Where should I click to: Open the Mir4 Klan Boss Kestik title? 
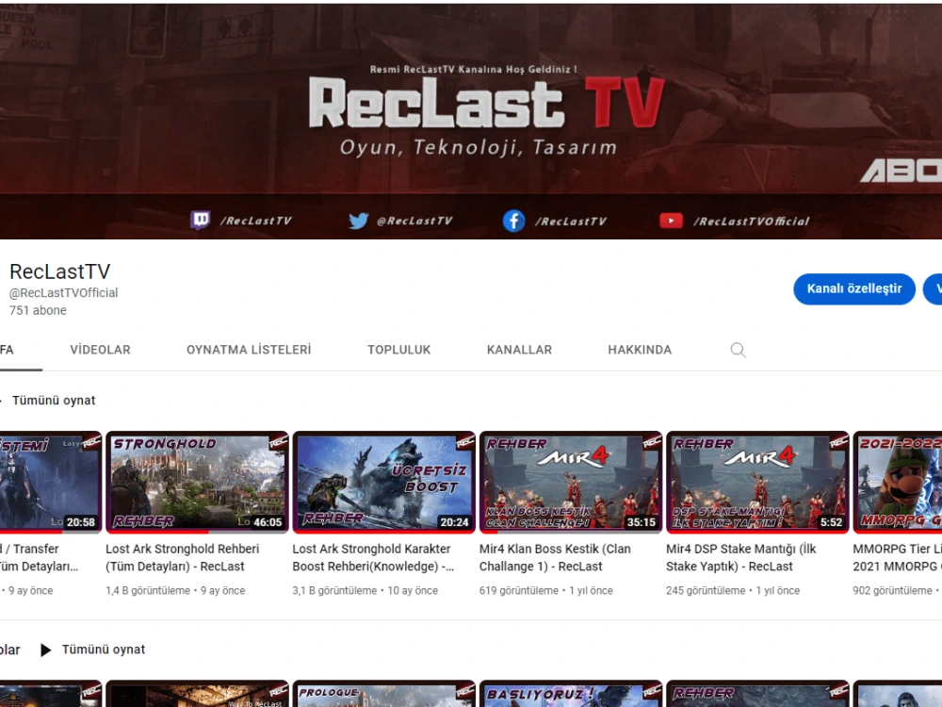pos(555,557)
